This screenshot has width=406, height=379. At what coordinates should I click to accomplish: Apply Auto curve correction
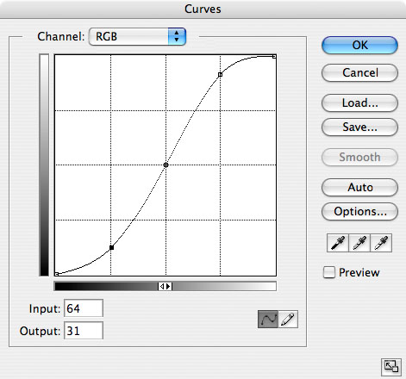click(x=359, y=187)
